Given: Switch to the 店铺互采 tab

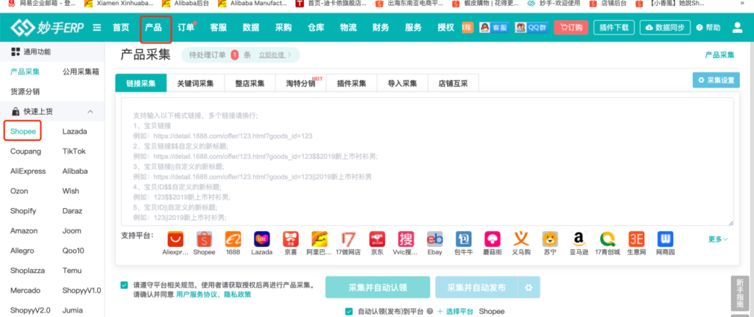Looking at the screenshot, I should pos(453,83).
